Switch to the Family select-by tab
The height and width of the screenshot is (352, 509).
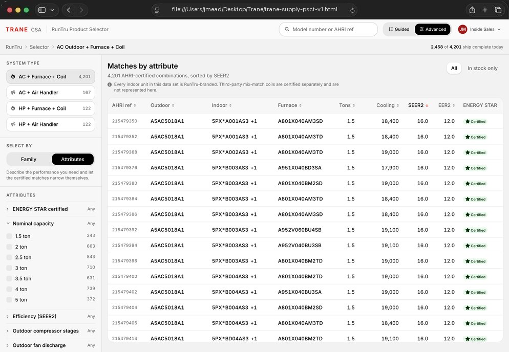(29, 159)
